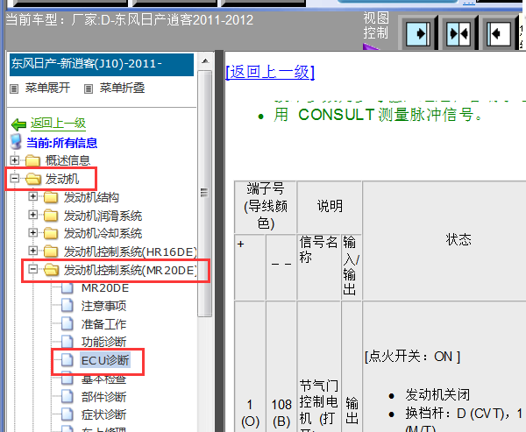
Task: Click the 准备工作 document icon
Action: (x=68, y=323)
